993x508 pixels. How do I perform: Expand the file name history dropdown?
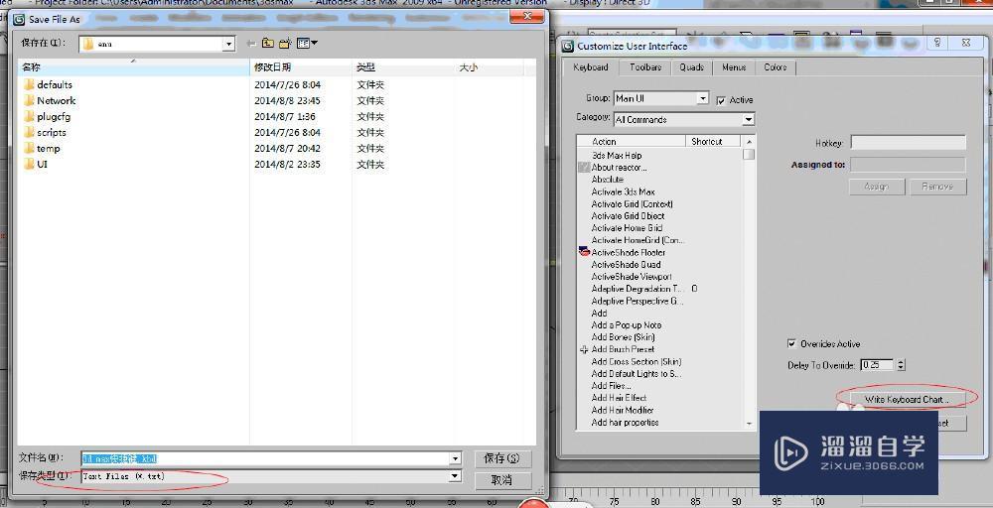456,458
